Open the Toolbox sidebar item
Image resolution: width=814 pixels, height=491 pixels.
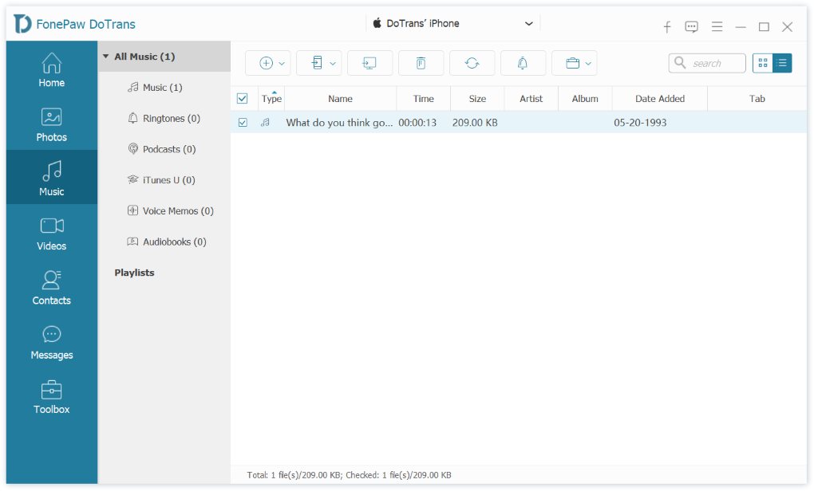(x=52, y=396)
